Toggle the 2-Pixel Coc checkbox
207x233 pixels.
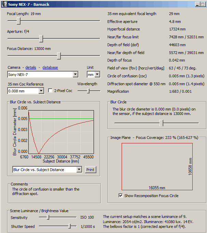point(50,91)
